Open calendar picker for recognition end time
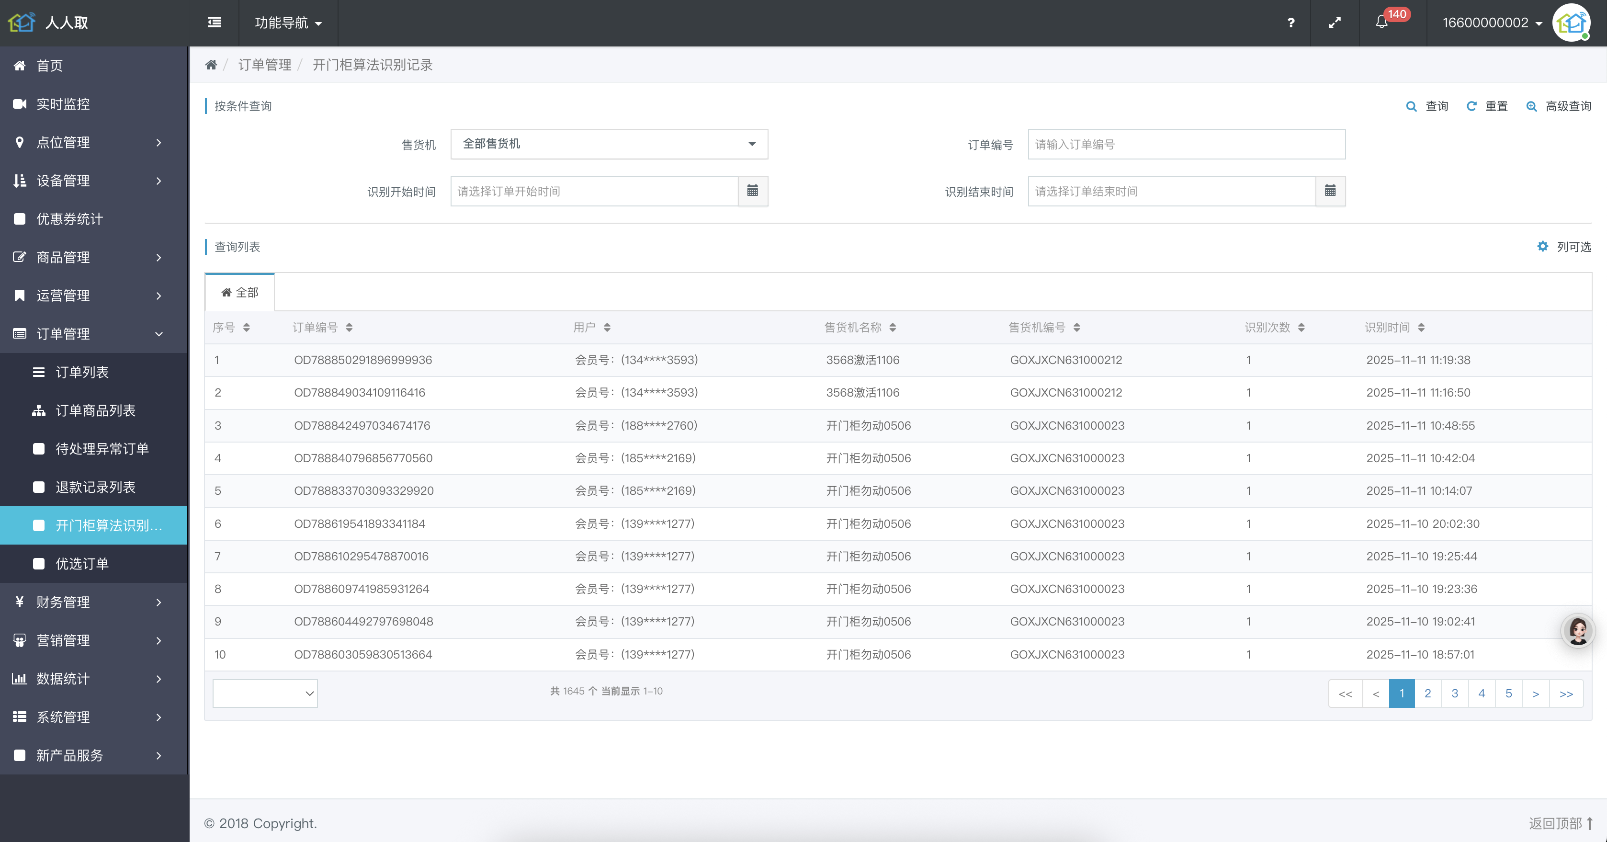The width and height of the screenshot is (1607, 842). [1330, 191]
